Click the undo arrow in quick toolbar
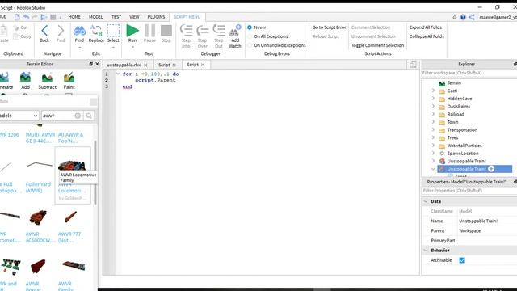This screenshot has height=291, width=517. [x=26, y=17]
